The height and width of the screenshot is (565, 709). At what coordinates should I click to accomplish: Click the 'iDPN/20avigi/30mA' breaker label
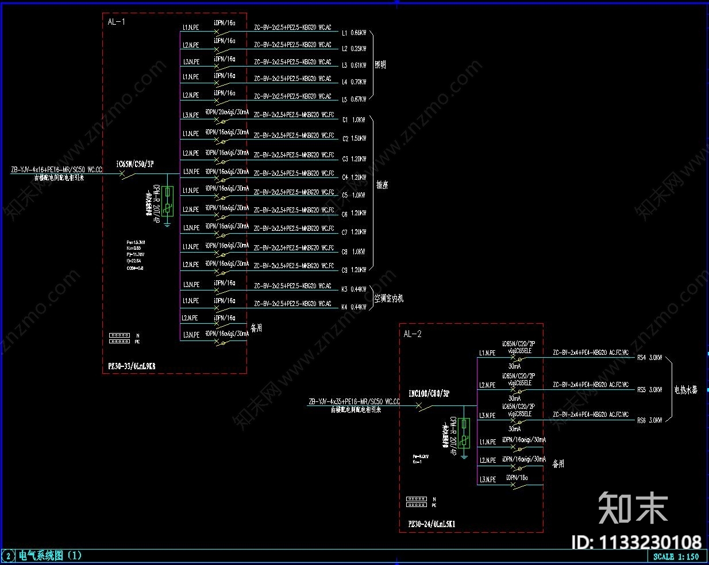click(x=227, y=112)
